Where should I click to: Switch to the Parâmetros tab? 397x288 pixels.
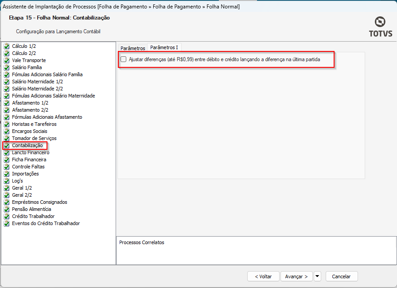[132, 48]
